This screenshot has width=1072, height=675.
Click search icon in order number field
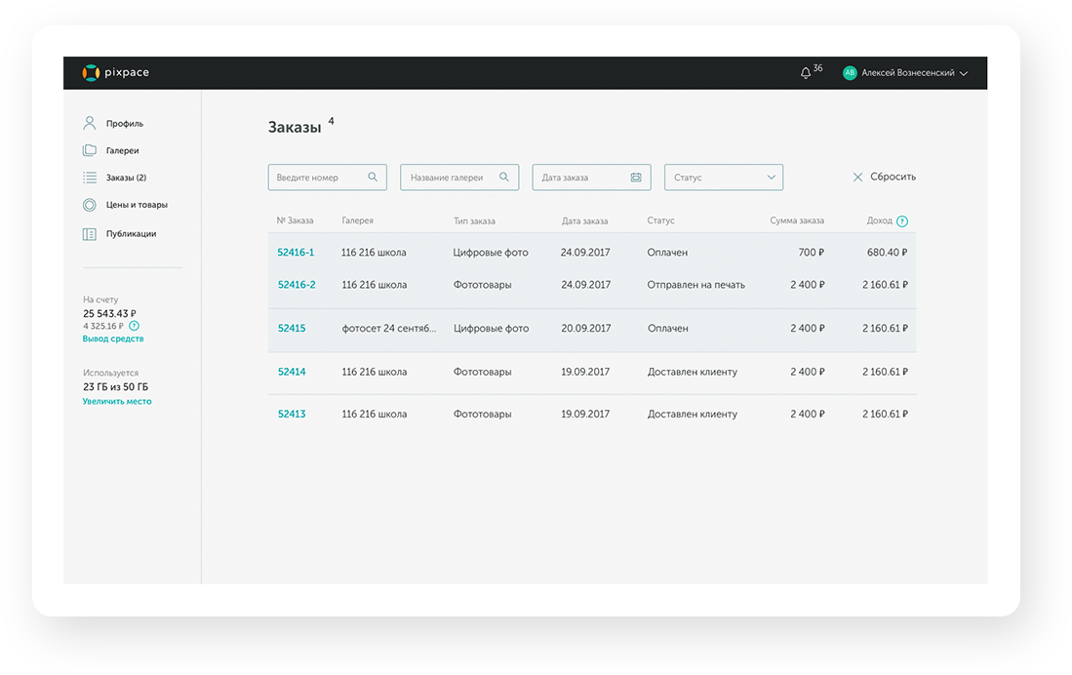click(x=373, y=178)
